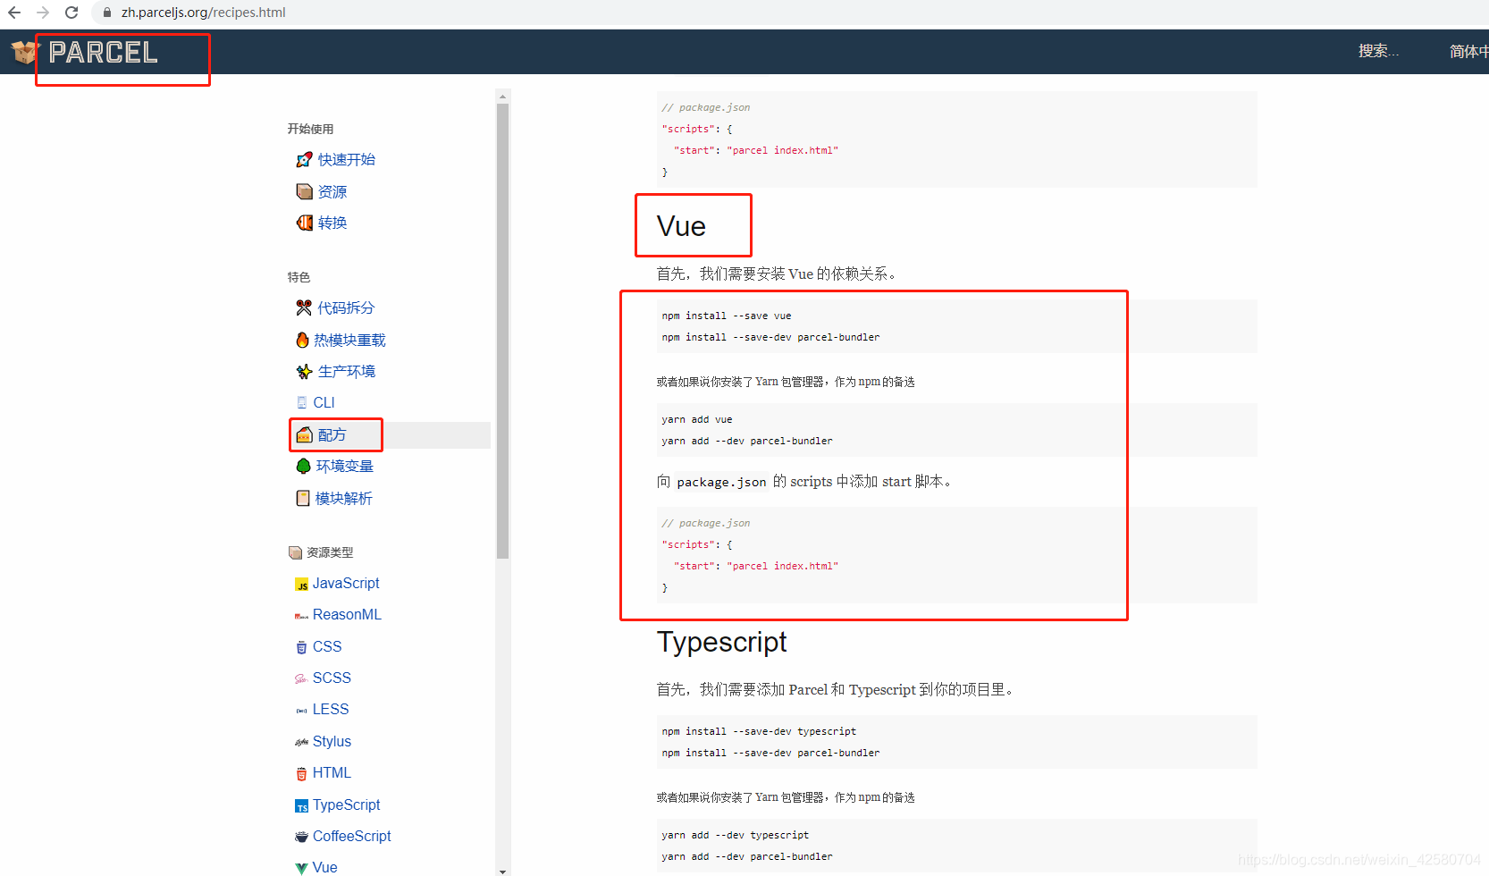The height and width of the screenshot is (876, 1489).
Task: Click rocket icon beside 快速开始
Action: coord(304,160)
